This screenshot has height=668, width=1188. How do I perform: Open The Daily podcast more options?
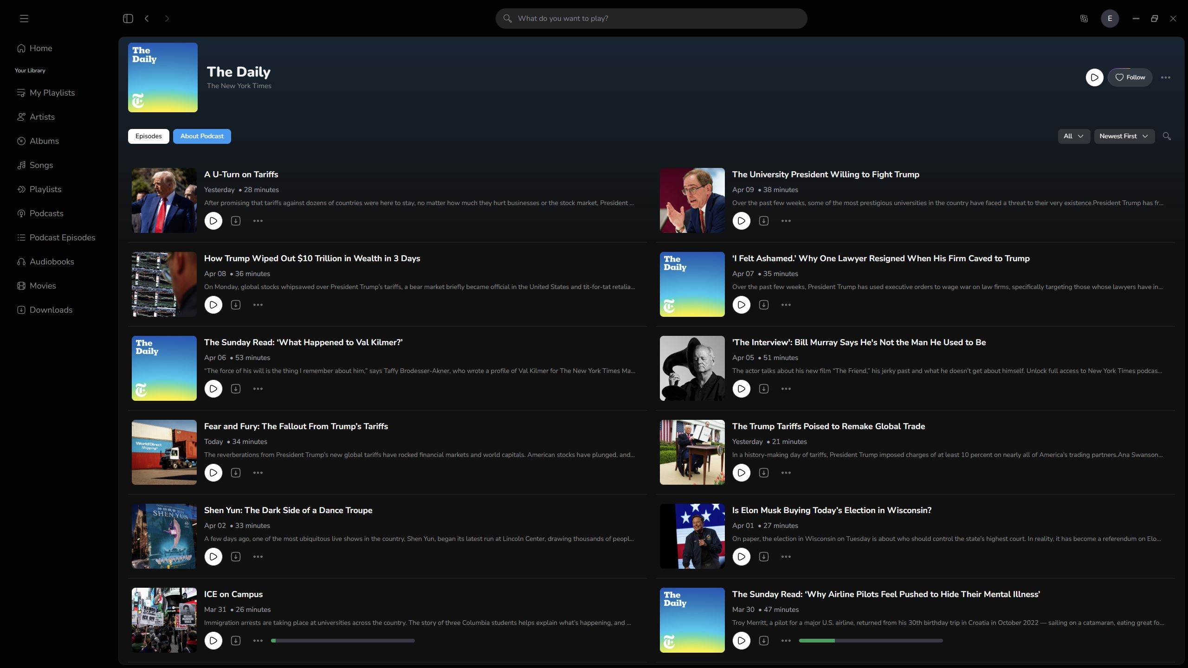coord(1166,77)
